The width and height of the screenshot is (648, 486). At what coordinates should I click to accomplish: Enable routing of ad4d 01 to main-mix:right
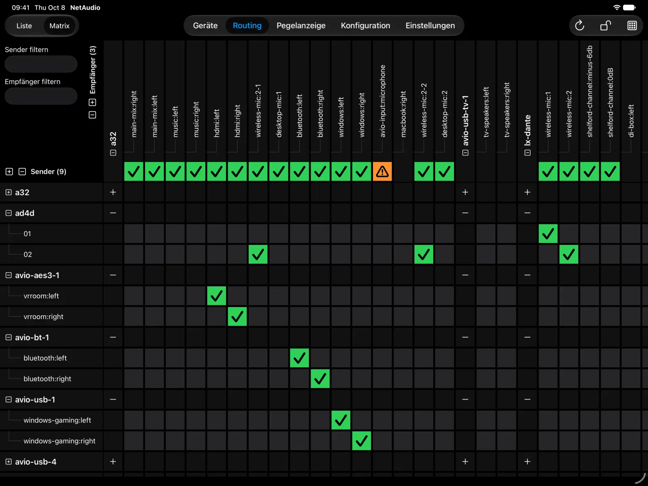(x=134, y=234)
